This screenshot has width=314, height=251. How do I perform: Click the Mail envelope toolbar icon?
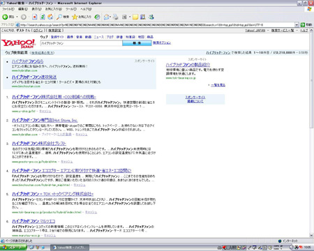coord(106,17)
